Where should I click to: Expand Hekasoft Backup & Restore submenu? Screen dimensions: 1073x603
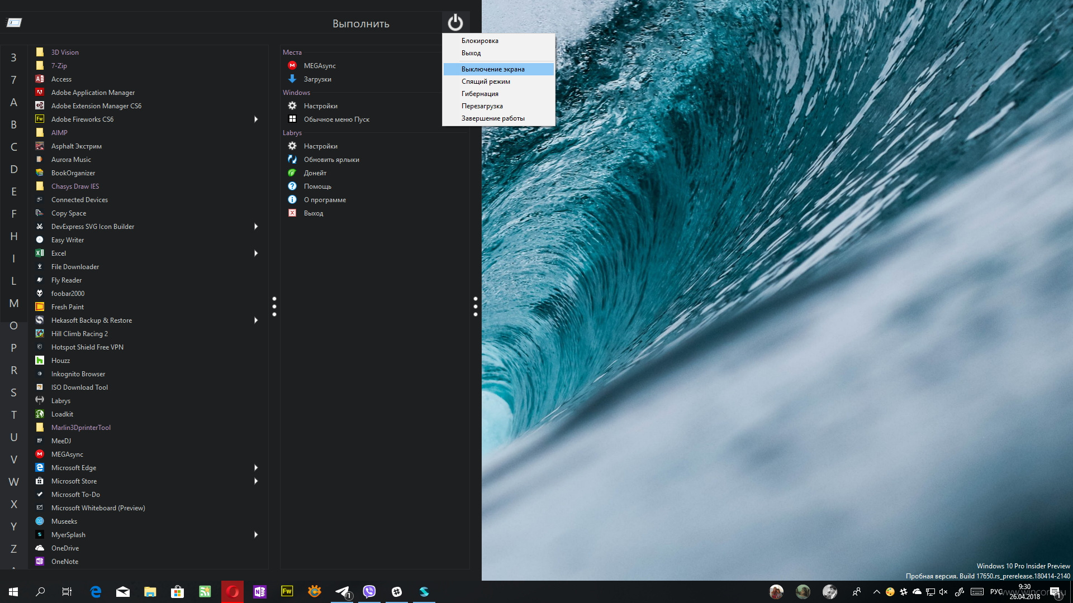point(256,320)
